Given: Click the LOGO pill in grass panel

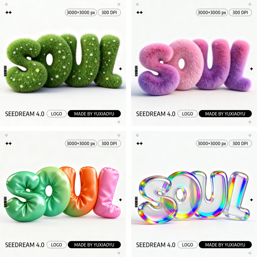Looking at the screenshot, I should coord(57,114).
